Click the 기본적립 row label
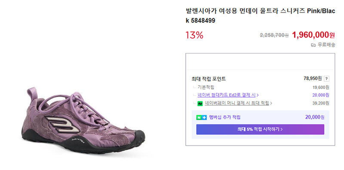The width and height of the screenshot is (344, 170). [x=206, y=87]
